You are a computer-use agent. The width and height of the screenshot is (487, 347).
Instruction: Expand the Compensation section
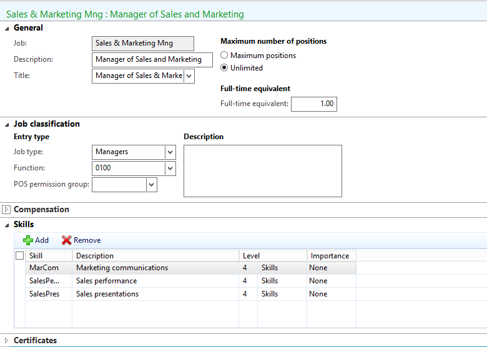7,210
